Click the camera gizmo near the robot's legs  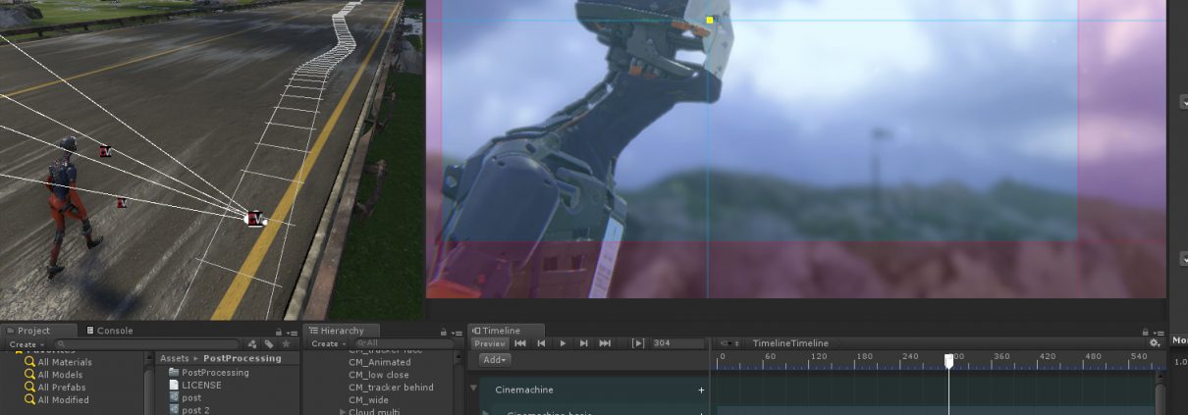click(x=122, y=203)
